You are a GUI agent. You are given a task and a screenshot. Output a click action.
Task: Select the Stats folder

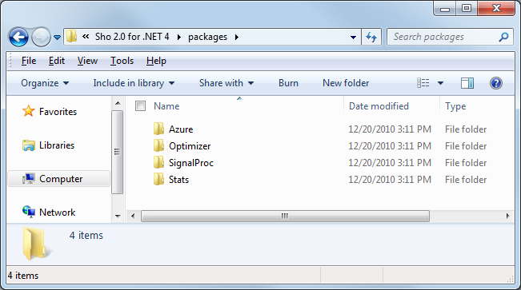click(171, 180)
